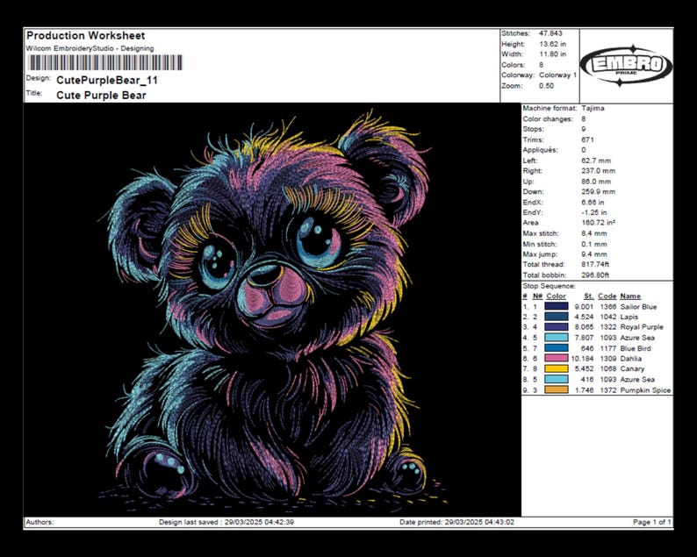Click the Royal Purple color swatch
697x557 pixels.
[x=556, y=327]
